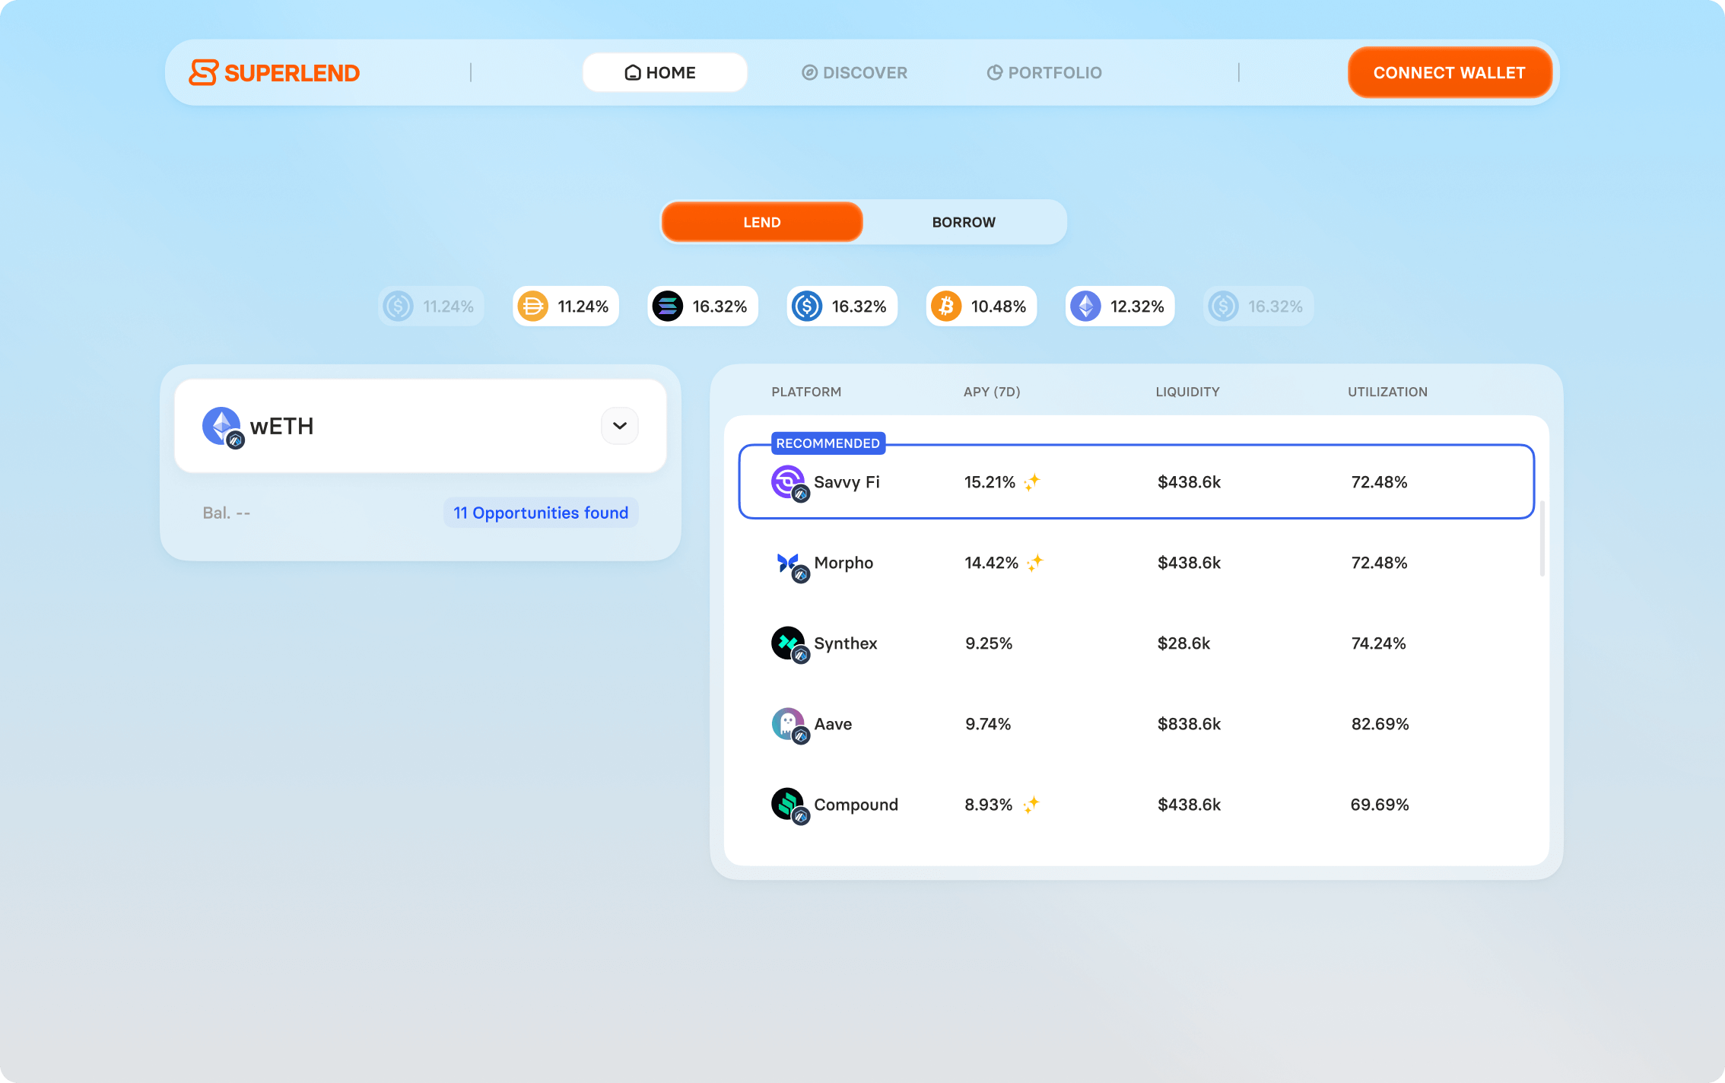Click the wETH token icon
The image size is (1725, 1083).
(222, 427)
